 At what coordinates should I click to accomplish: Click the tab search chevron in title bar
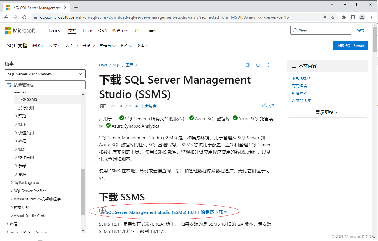point(332,4)
